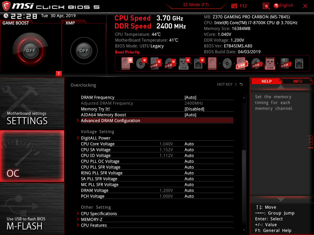
Task: Click the English language globe icon
Action: coord(276,6)
